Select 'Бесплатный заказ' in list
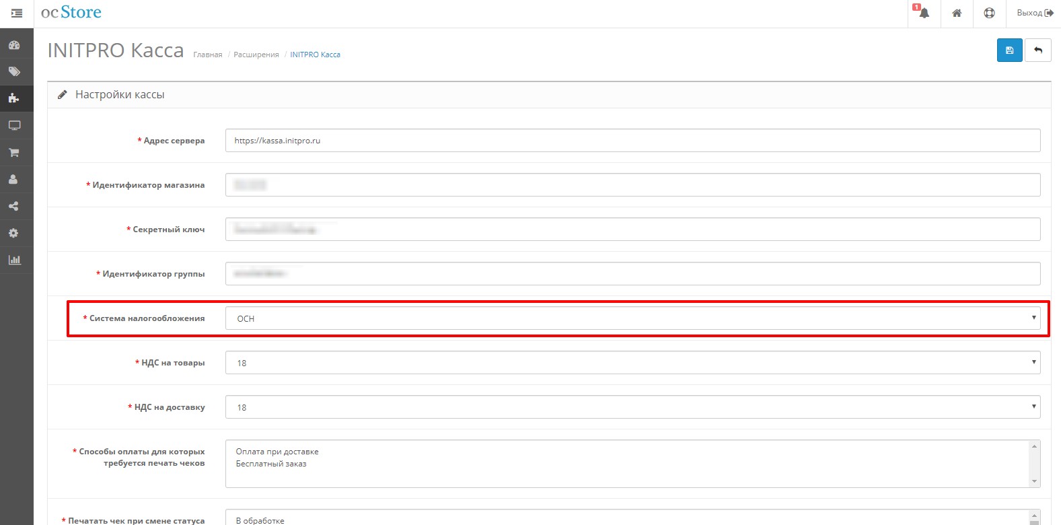1061x525 pixels. 271,464
